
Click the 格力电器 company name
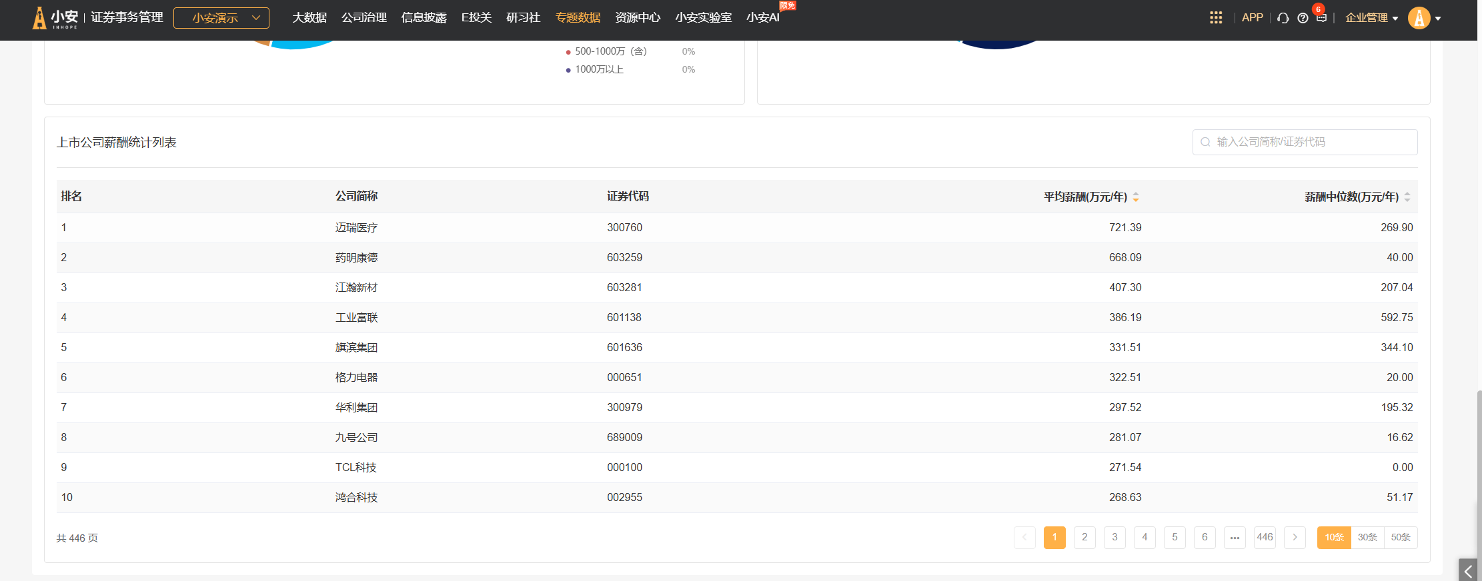tap(356, 377)
